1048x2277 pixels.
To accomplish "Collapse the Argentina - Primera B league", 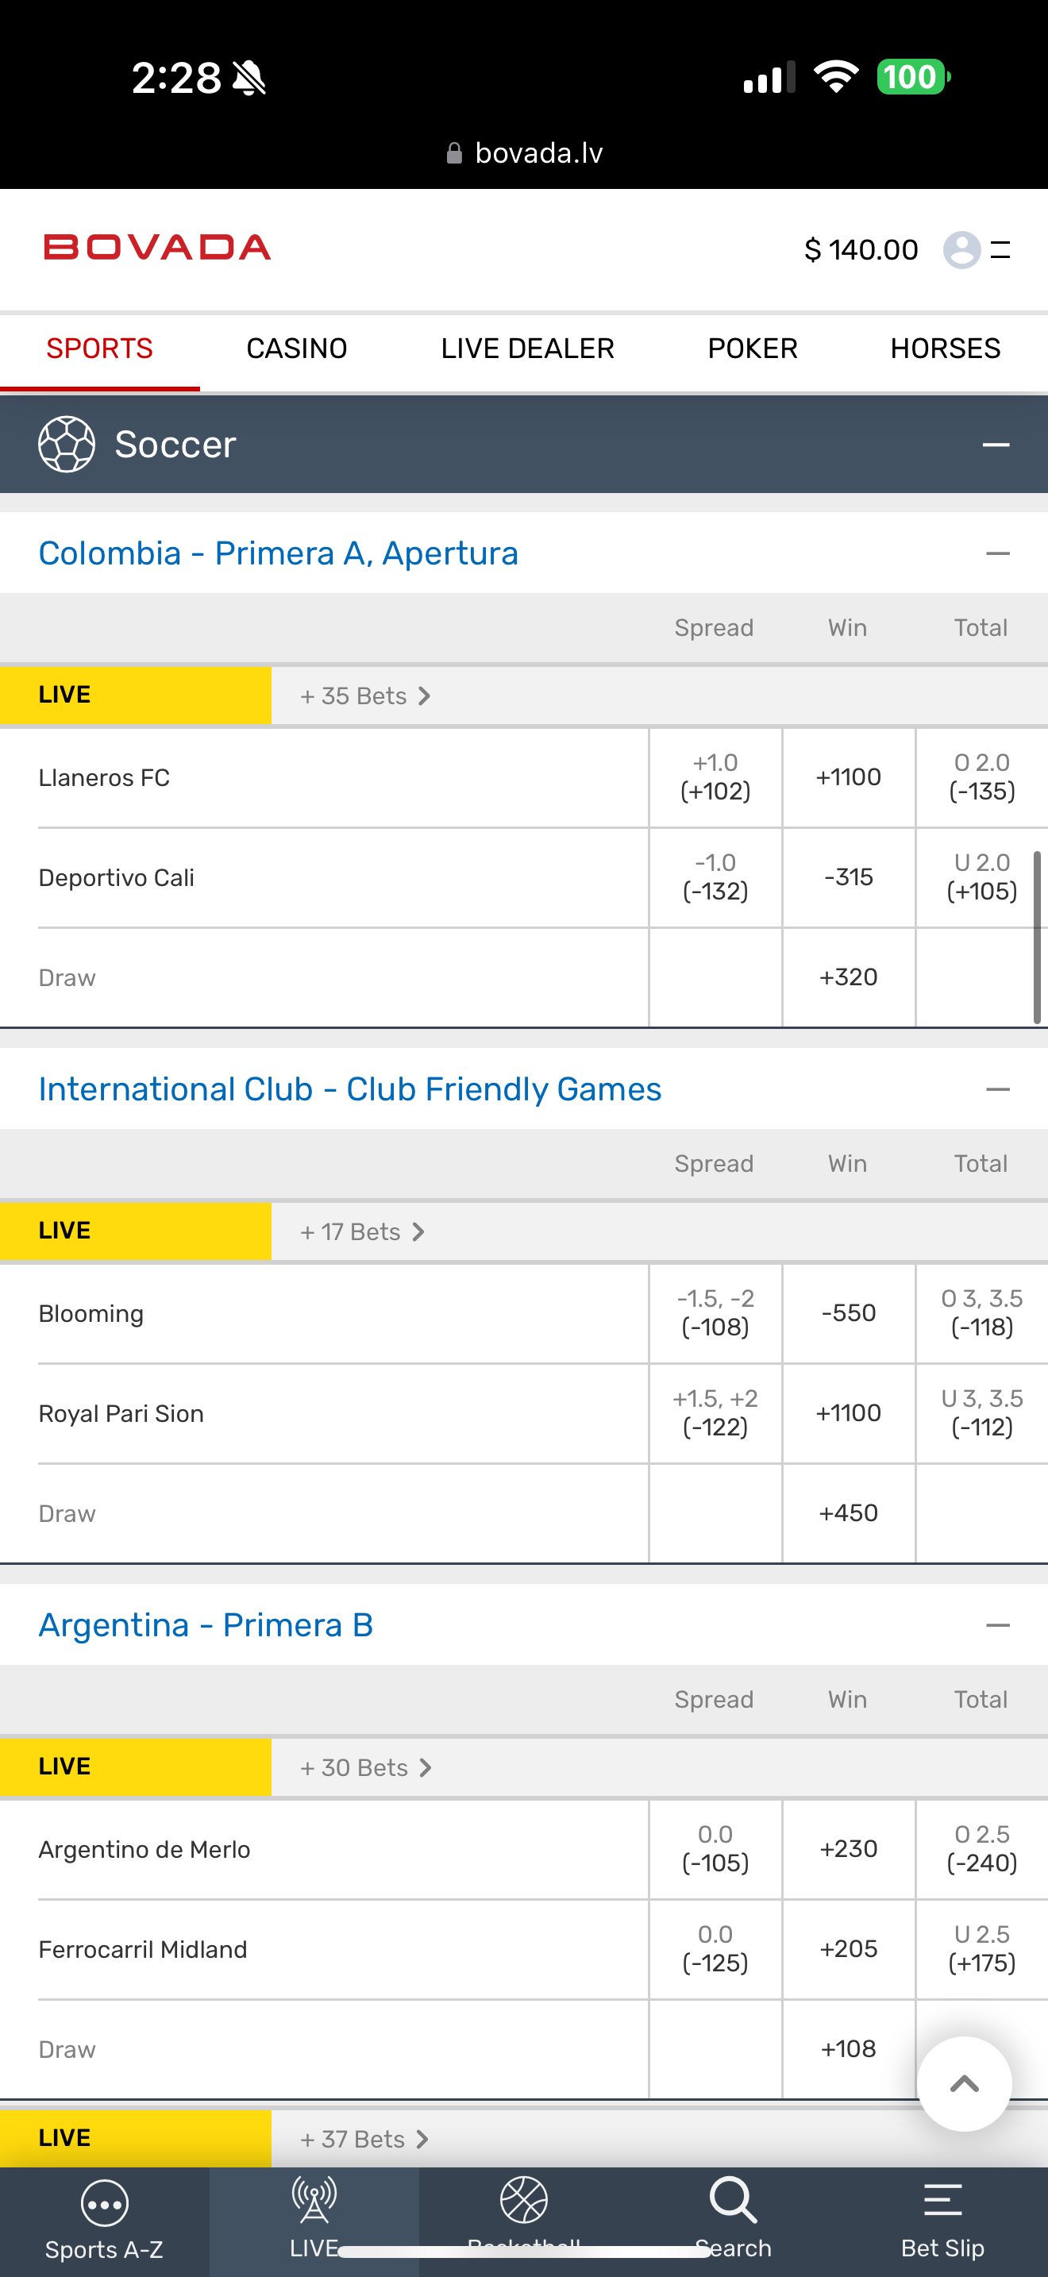I will [x=998, y=1625].
